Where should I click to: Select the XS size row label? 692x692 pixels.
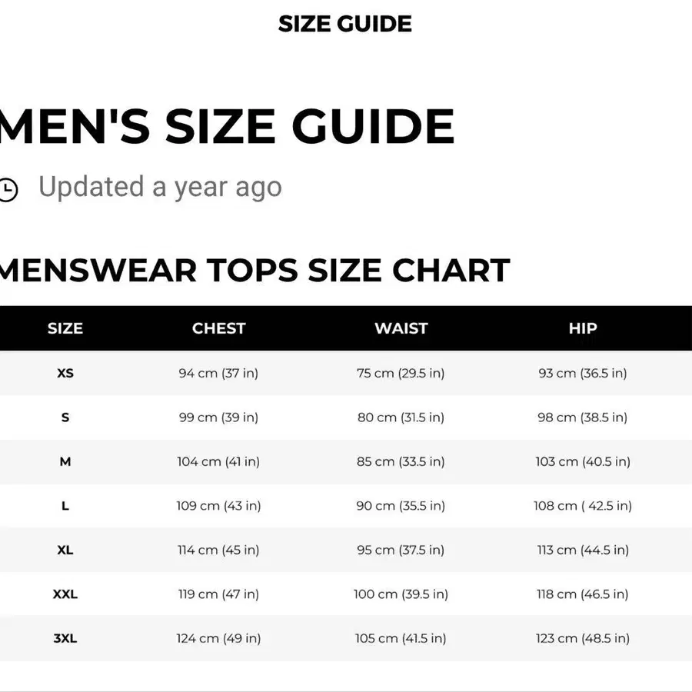coord(65,373)
